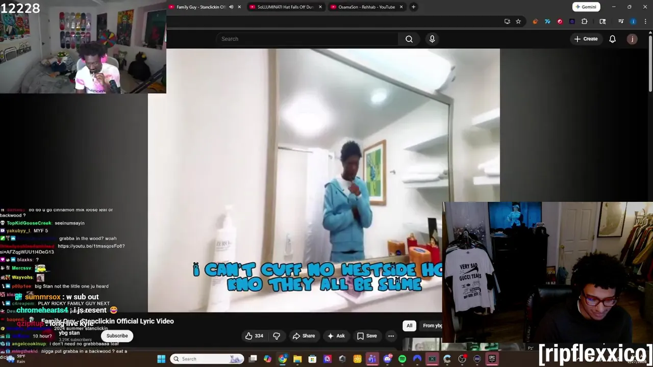Open the YouTube account avatar menu
The height and width of the screenshot is (367, 653).
pos(632,39)
